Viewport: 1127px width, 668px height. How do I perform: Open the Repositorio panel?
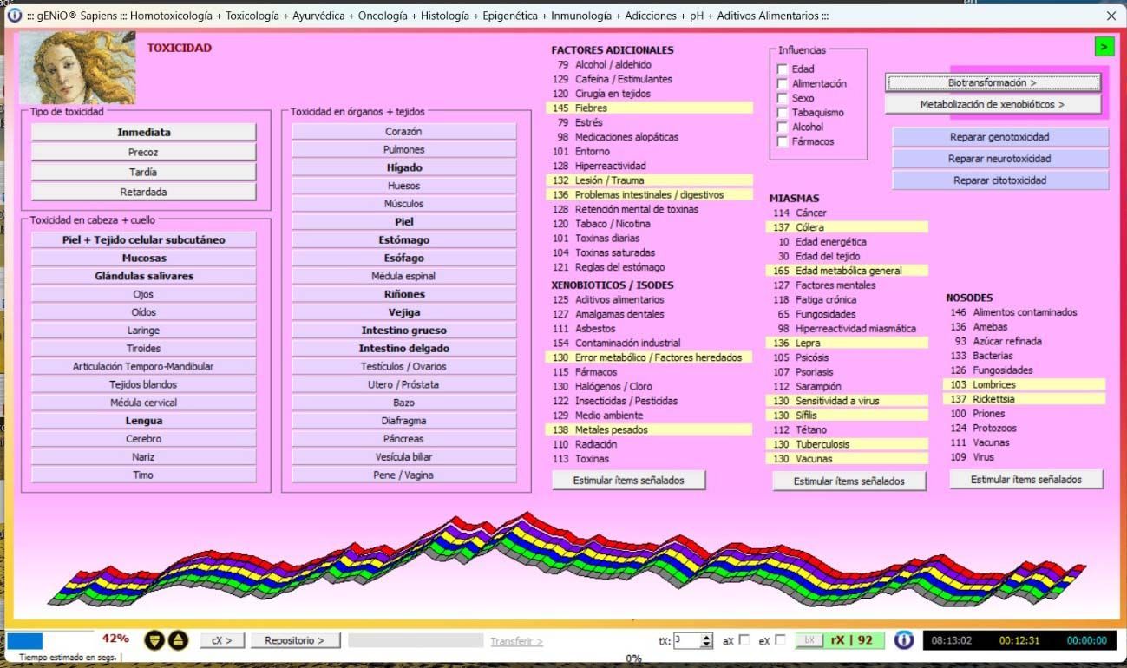pos(294,640)
